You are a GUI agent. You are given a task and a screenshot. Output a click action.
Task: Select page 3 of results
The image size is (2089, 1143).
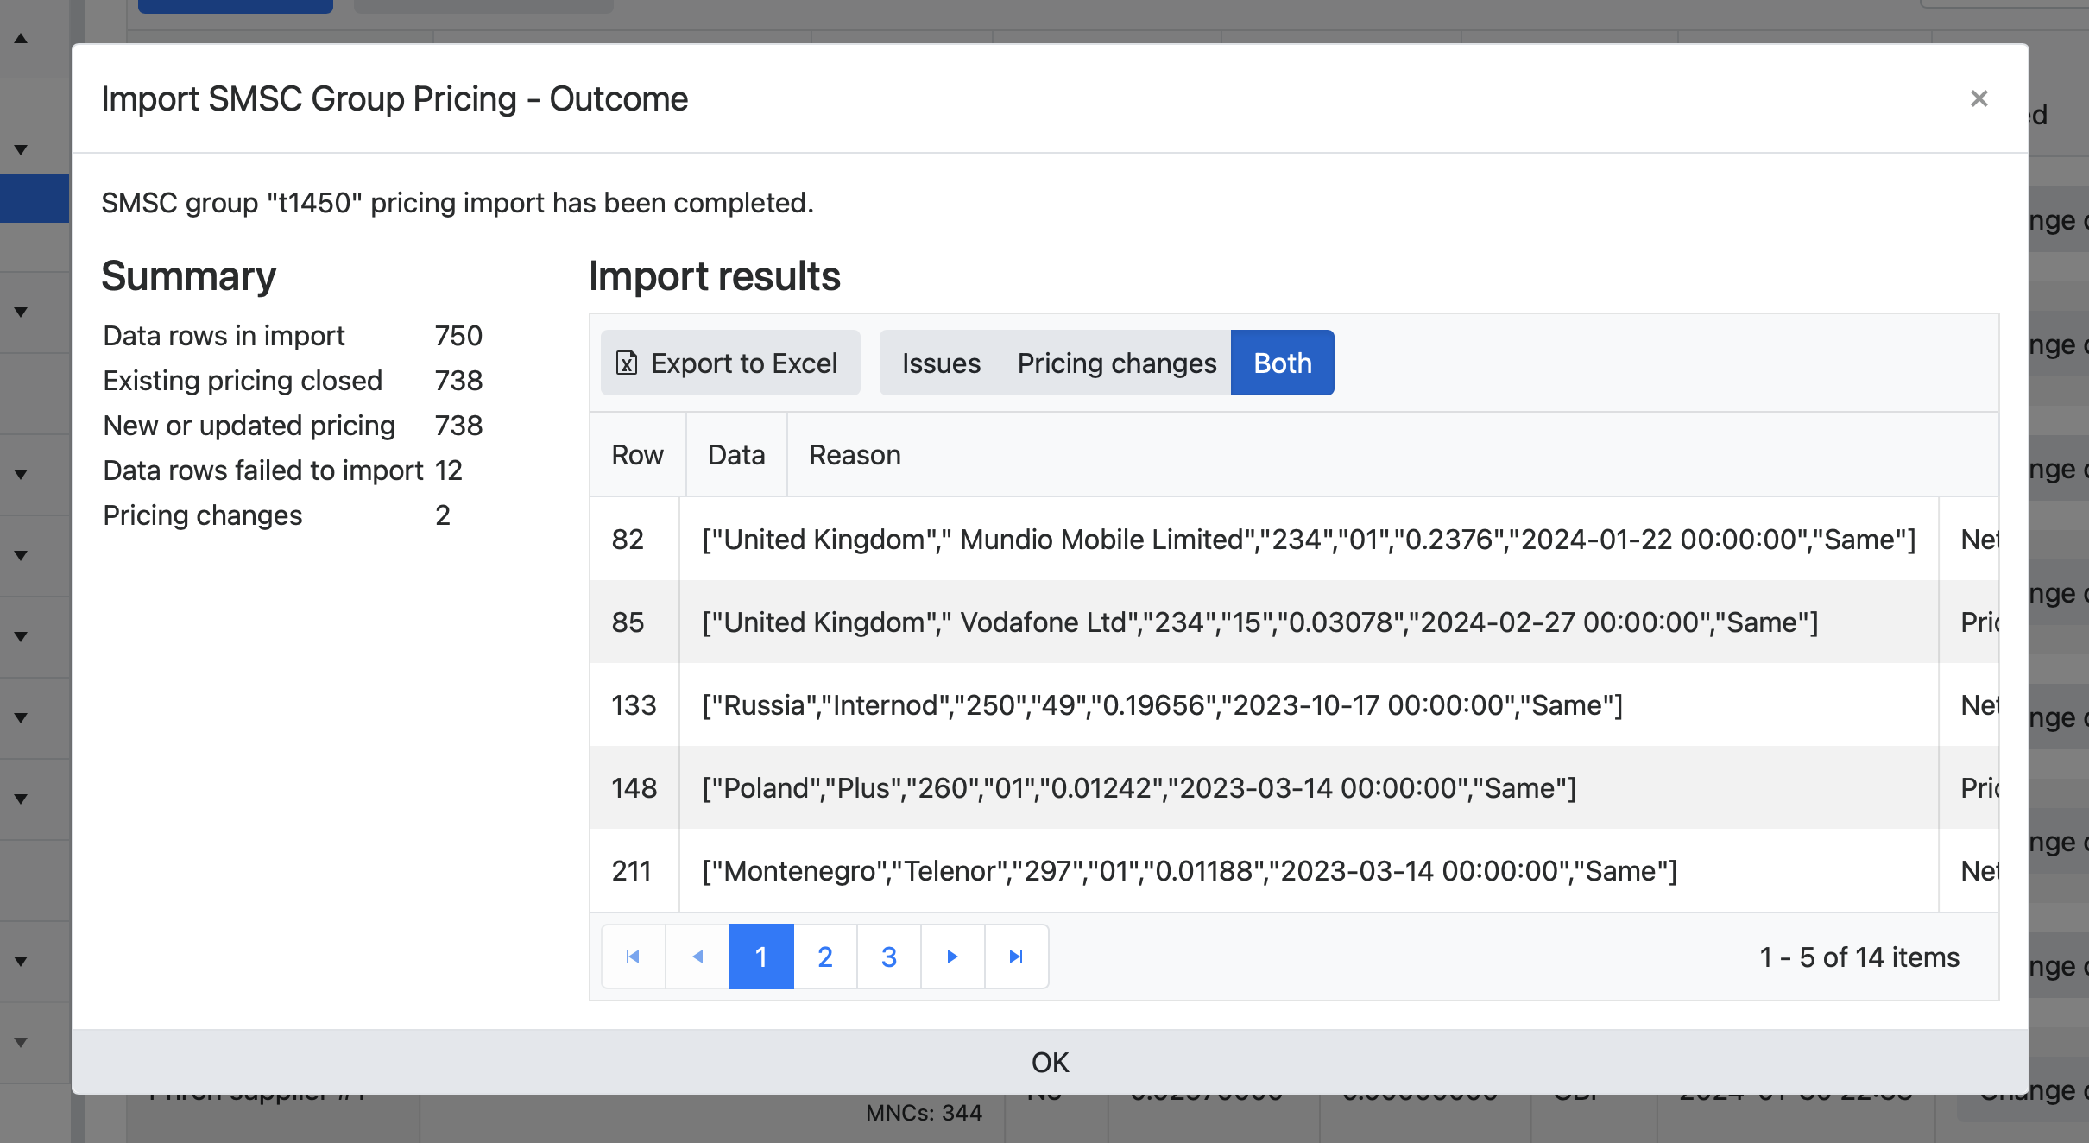887,957
